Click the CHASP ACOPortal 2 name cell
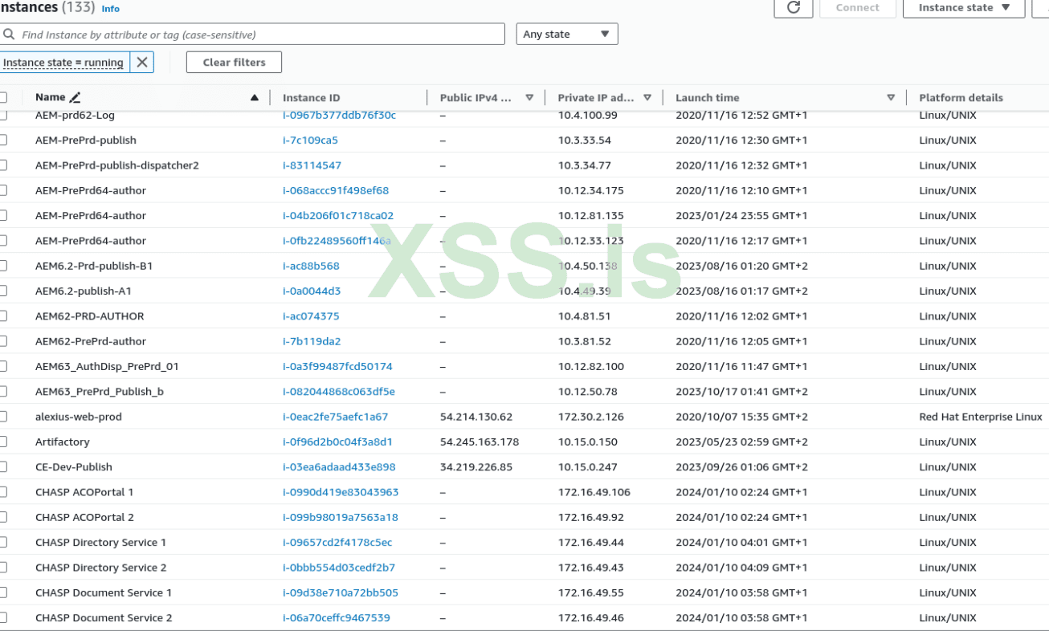 84,517
